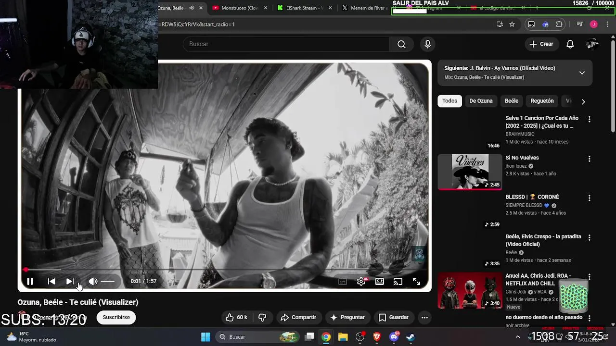Show more filter chips with the right arrow
Screen dimensions: 616x346
tap(583, 101)
